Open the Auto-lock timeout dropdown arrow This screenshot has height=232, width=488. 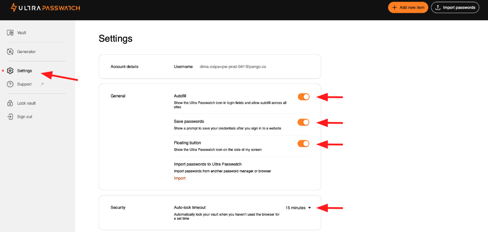pos(309,208)
